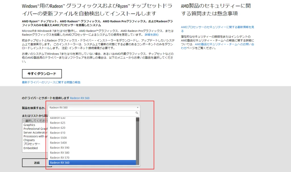The width and height of the screenshot is (291, 172).
Task: Collapse the Radeon RX 560 product dropdown
Action: tap(94, 107)
